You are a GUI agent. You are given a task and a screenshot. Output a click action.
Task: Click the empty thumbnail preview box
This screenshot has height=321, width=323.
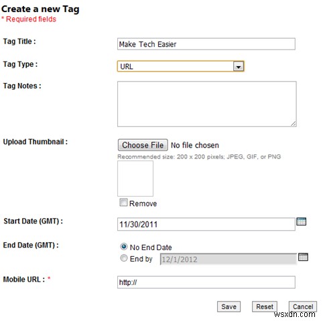pyautogui.click(x=135, y=179)
